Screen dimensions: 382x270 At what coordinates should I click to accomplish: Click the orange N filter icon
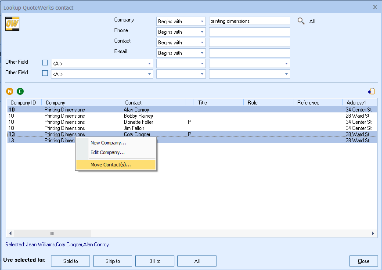(9, 91)
